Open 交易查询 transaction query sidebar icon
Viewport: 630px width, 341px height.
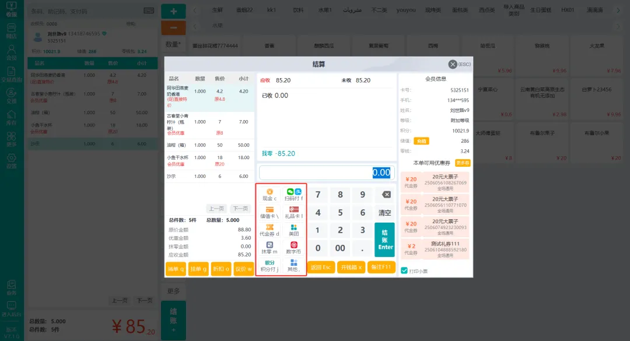pos(12,74)
